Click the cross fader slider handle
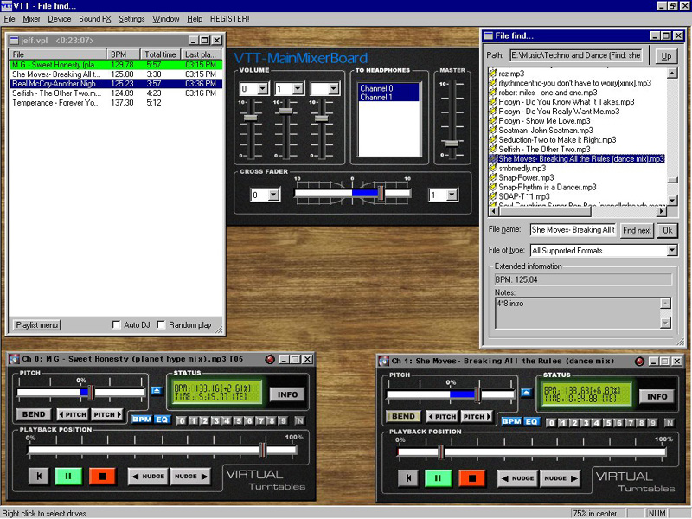 381,193
